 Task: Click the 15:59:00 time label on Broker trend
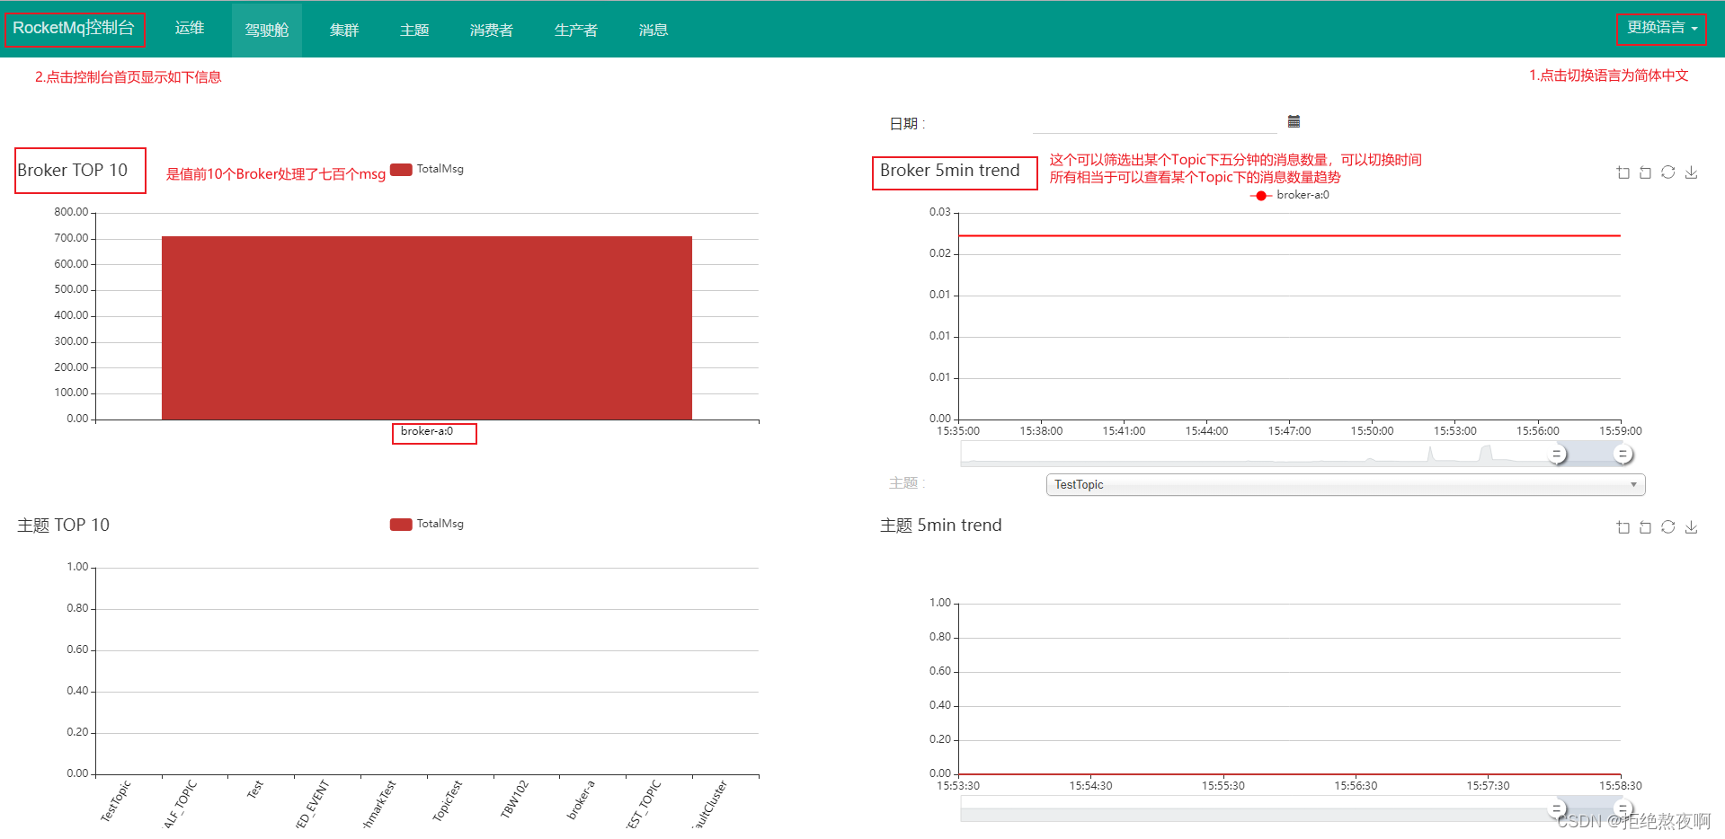1621,431
